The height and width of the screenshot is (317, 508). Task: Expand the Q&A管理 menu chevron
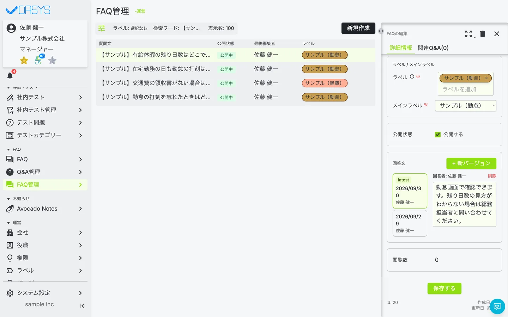80,172
